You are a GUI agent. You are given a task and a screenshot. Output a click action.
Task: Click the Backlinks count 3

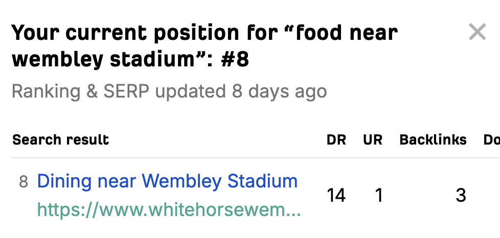click(x=461, y=195)
